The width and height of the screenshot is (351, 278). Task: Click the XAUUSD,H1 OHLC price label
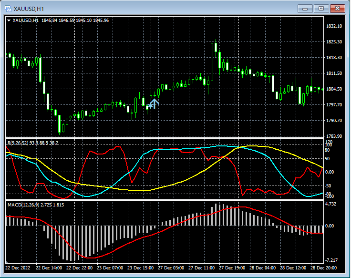tap(61, 21)
